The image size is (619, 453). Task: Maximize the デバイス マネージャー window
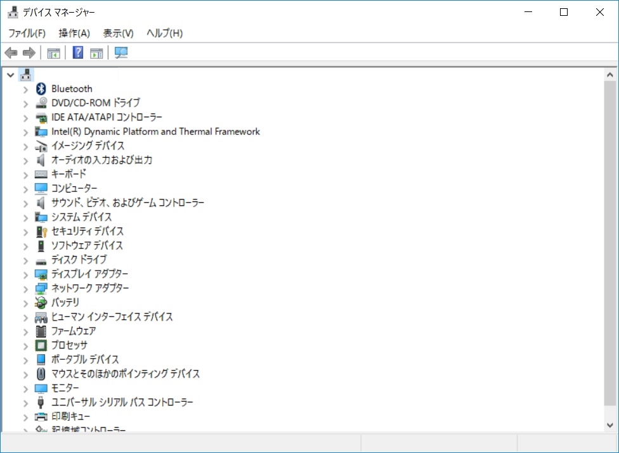pos(564,12)
